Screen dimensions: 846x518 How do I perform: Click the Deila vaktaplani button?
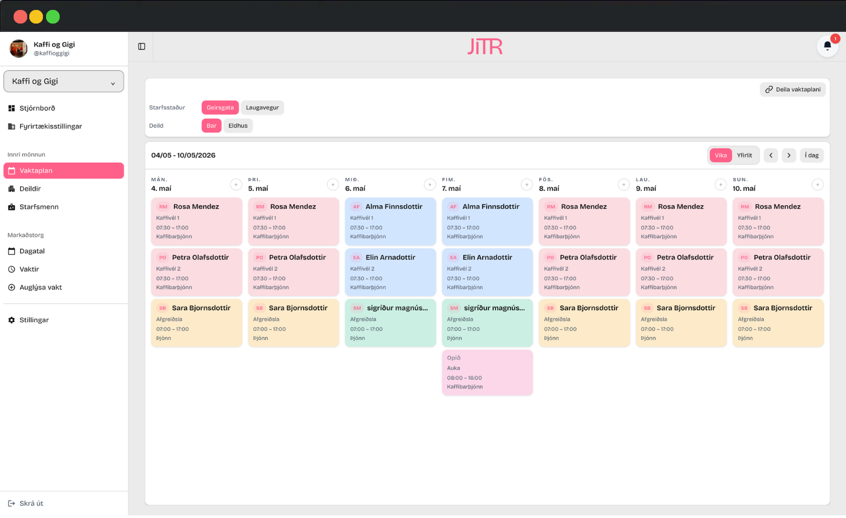(x=793, y=89)
